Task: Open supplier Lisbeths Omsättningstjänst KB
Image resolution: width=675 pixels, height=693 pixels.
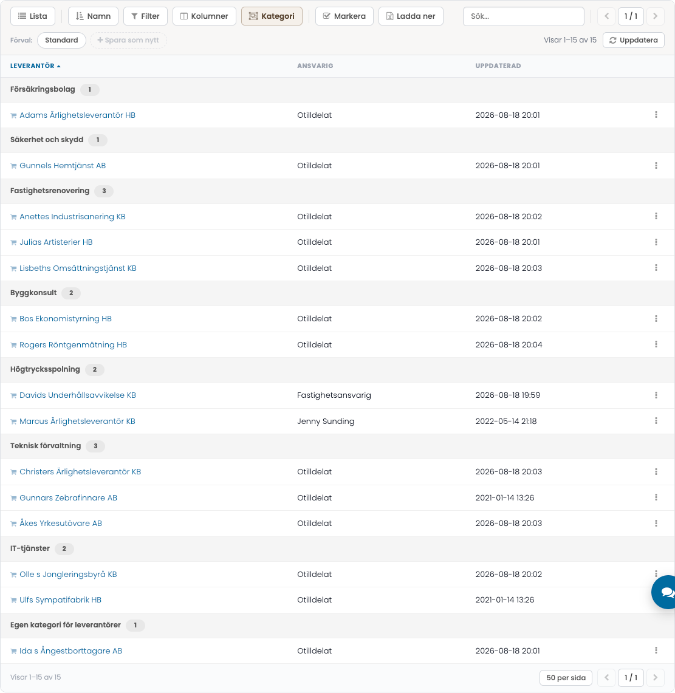Action: (78, 268)
